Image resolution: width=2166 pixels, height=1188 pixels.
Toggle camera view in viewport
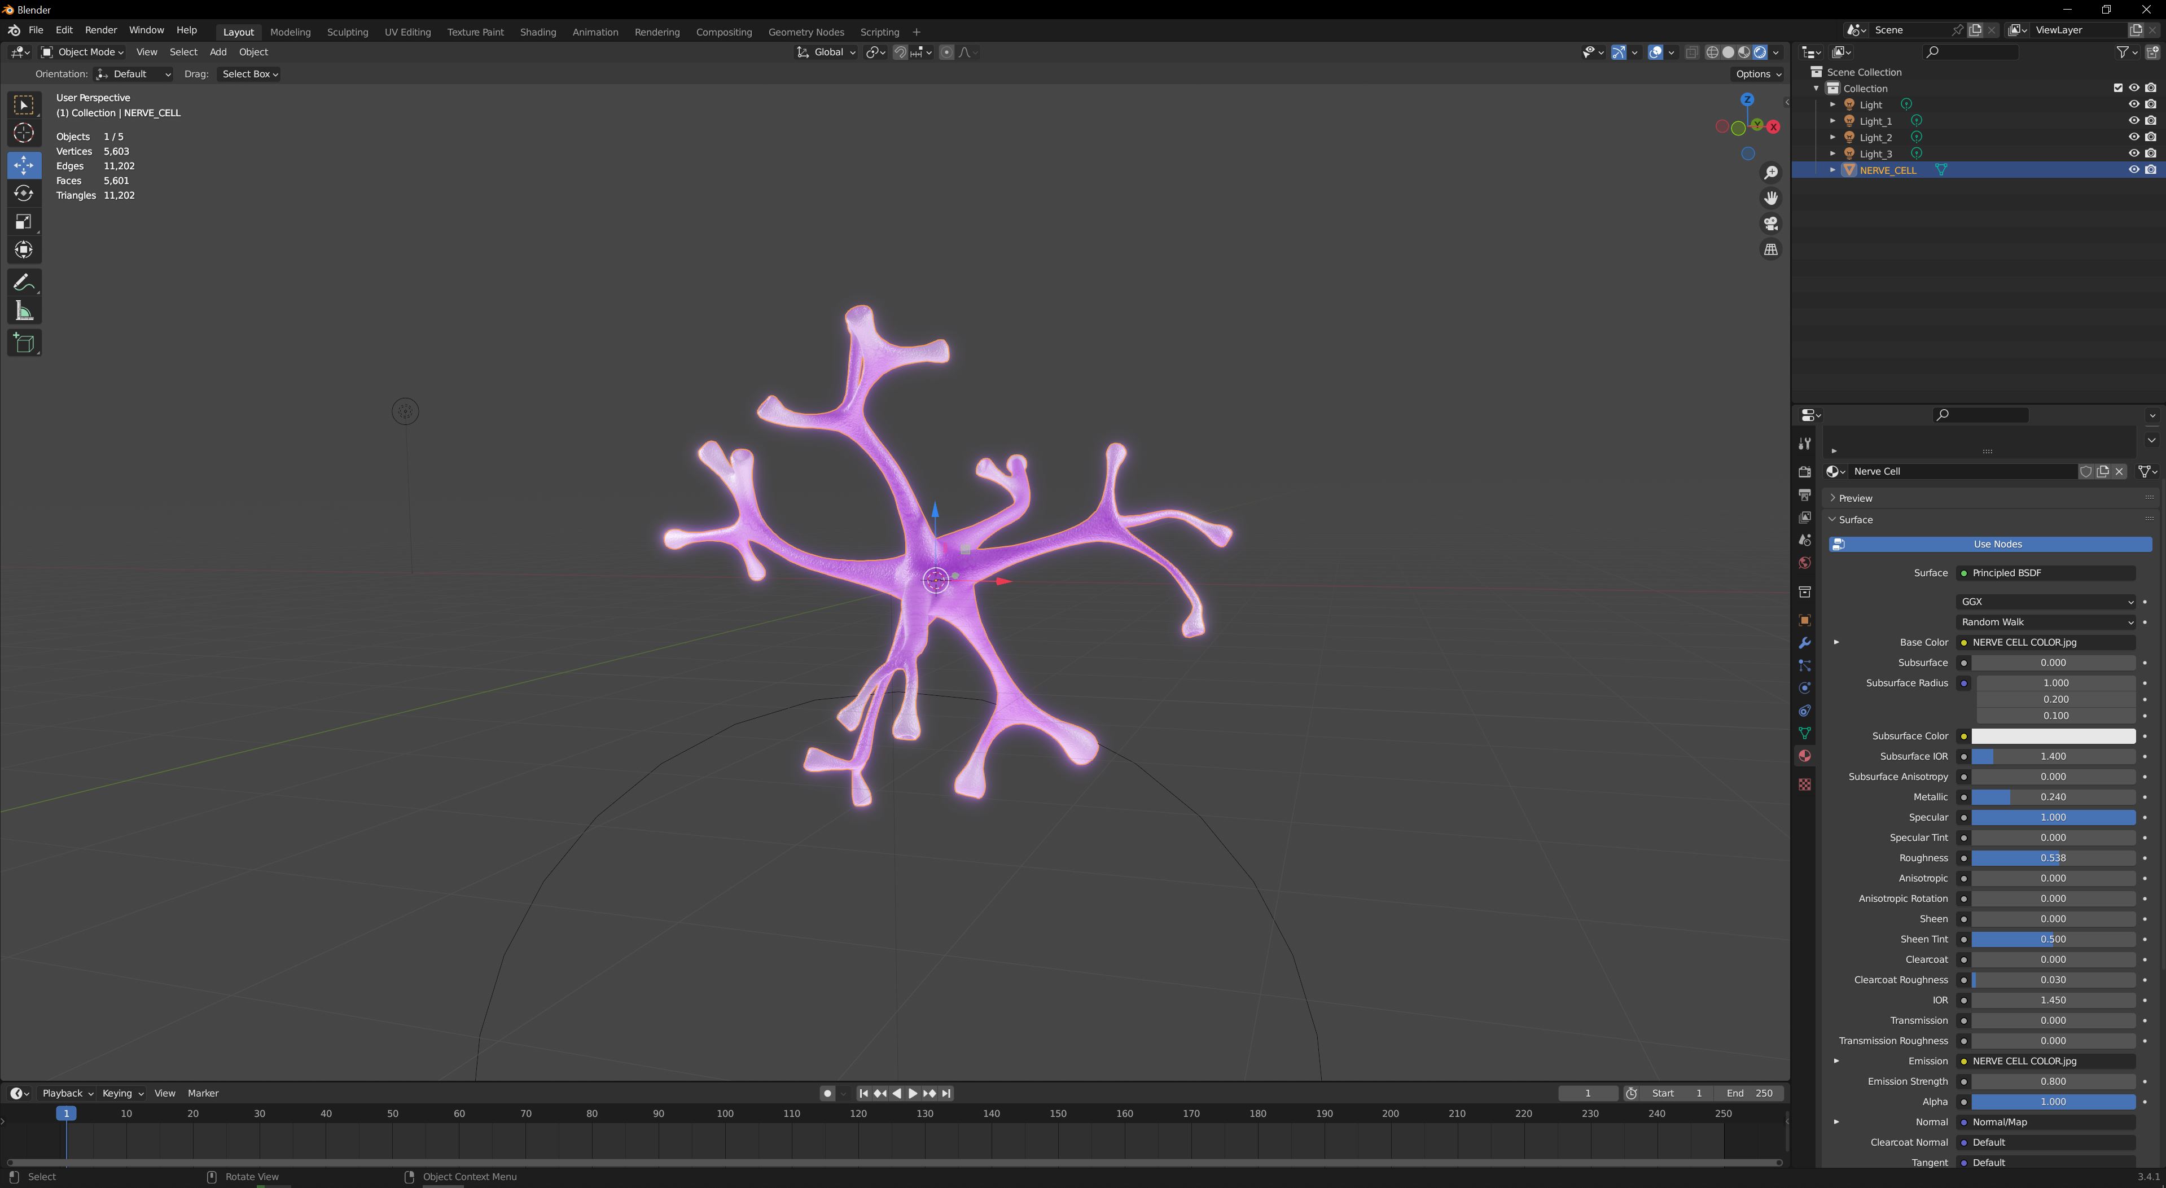click(x=1771, y=223)
